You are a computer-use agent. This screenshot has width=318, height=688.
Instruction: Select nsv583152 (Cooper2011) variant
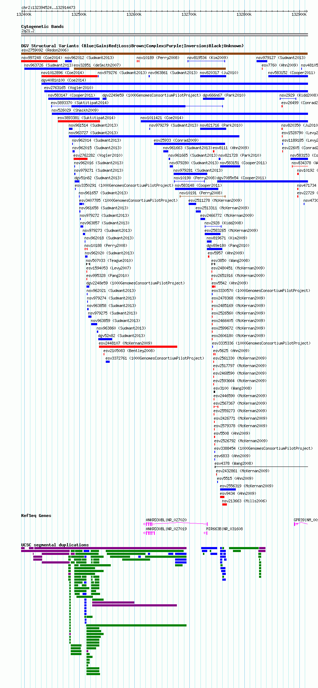pyautogui.click(x=288, y=76)
